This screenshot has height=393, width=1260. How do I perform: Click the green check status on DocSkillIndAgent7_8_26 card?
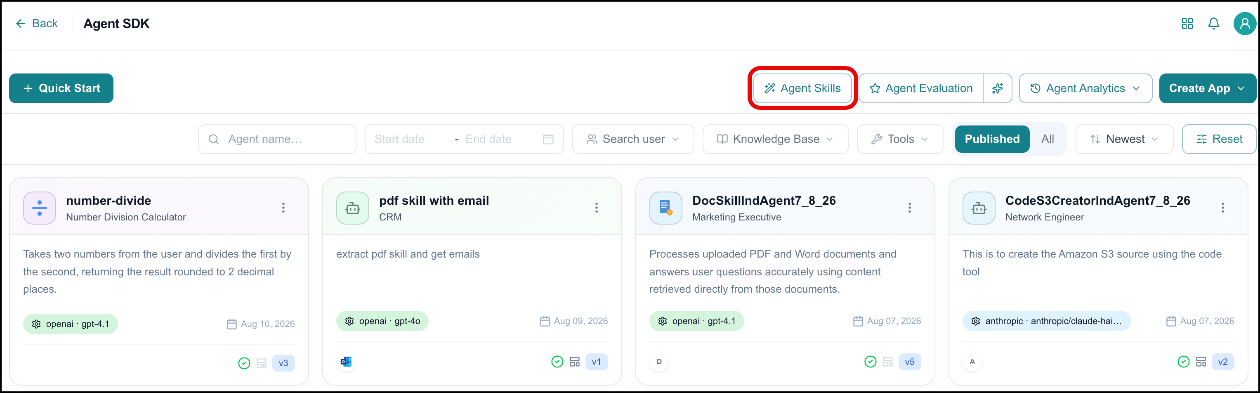870,362
